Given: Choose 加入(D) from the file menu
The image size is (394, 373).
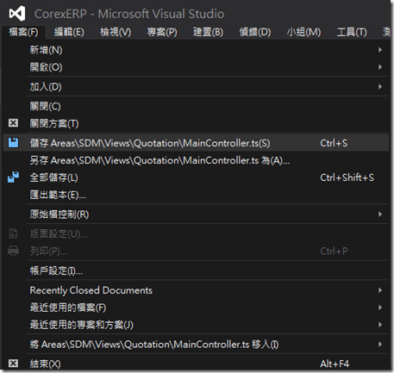Looking at the screenshot, I should pyautogui.click(x=196, y=86).
